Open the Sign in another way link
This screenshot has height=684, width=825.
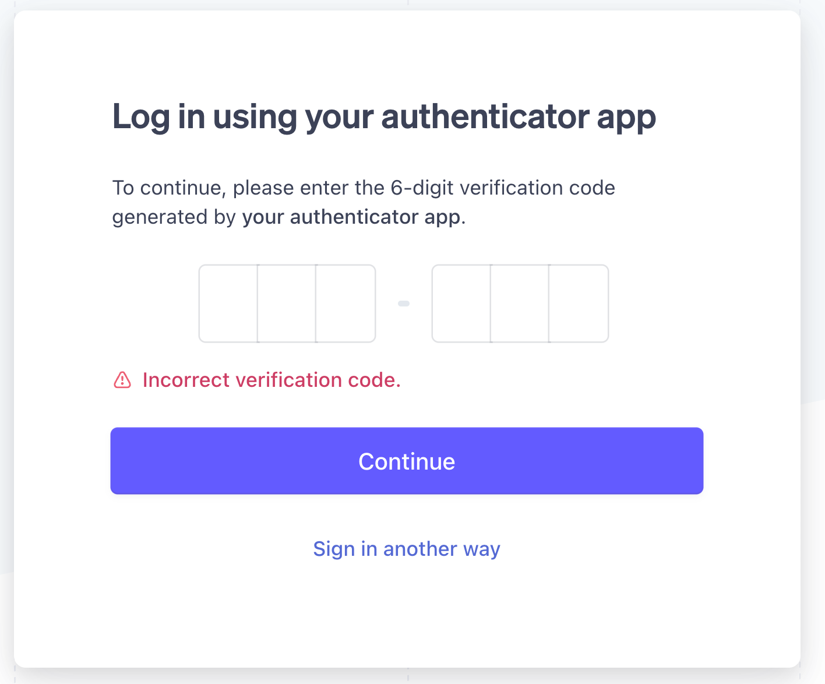click(407, 549)
